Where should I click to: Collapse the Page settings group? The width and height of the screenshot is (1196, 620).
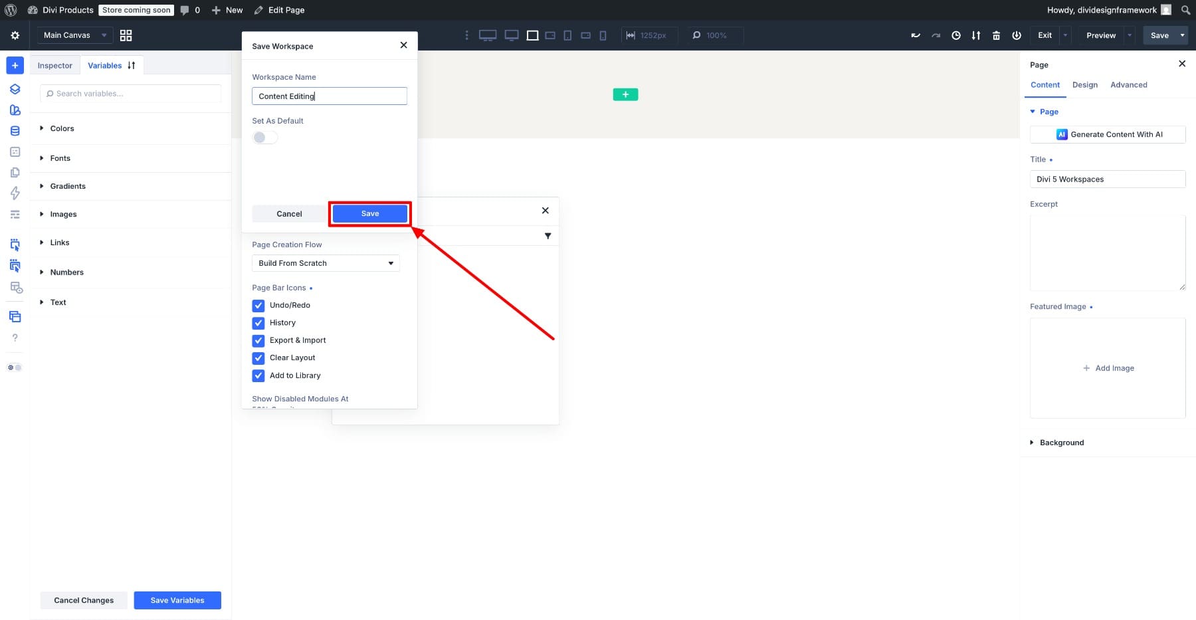[1045, 112]
